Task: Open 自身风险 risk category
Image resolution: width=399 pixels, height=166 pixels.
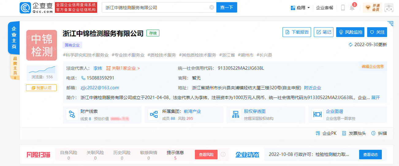Action: [69, 155]
